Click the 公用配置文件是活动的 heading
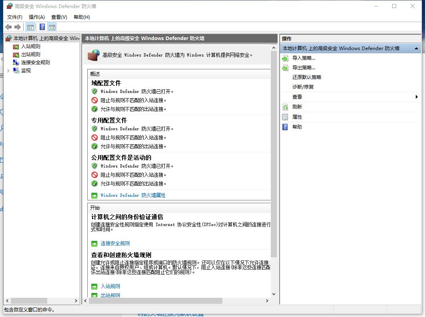 pos(121,157)
